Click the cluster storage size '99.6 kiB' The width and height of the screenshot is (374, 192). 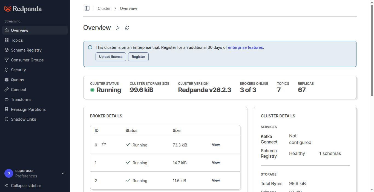[x=142, y=90]
